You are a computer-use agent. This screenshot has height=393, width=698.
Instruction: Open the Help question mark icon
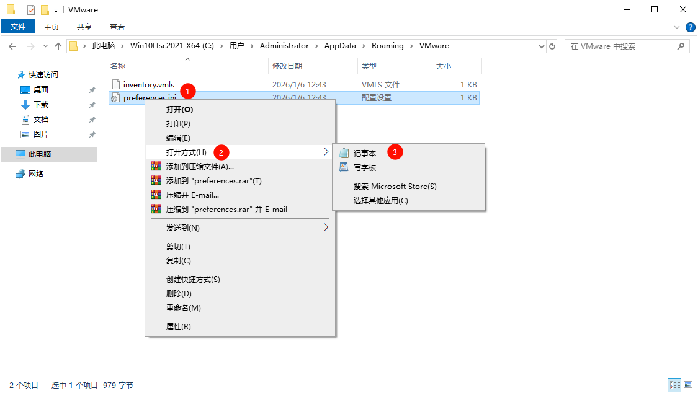pos(691,27)
